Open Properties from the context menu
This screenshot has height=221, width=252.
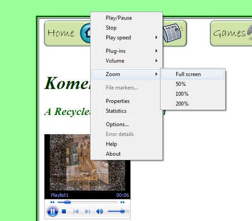pyautogui.click(x=126, y=101)
